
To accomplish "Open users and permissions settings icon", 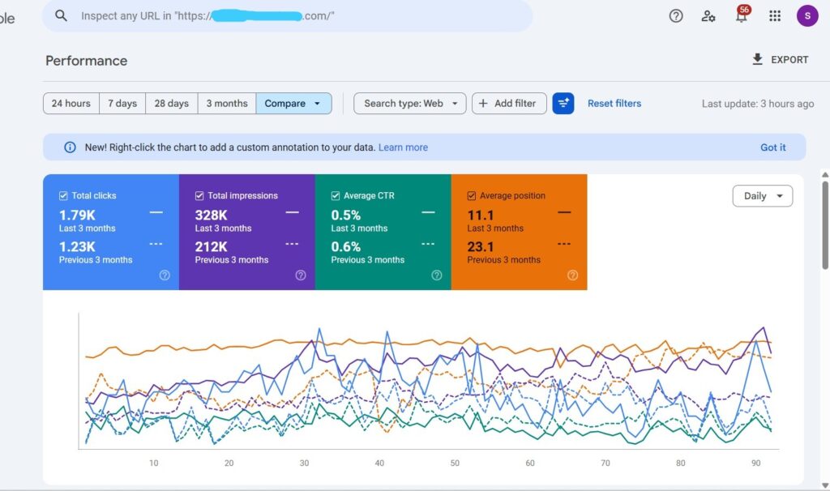I will (x=708, y=15).
